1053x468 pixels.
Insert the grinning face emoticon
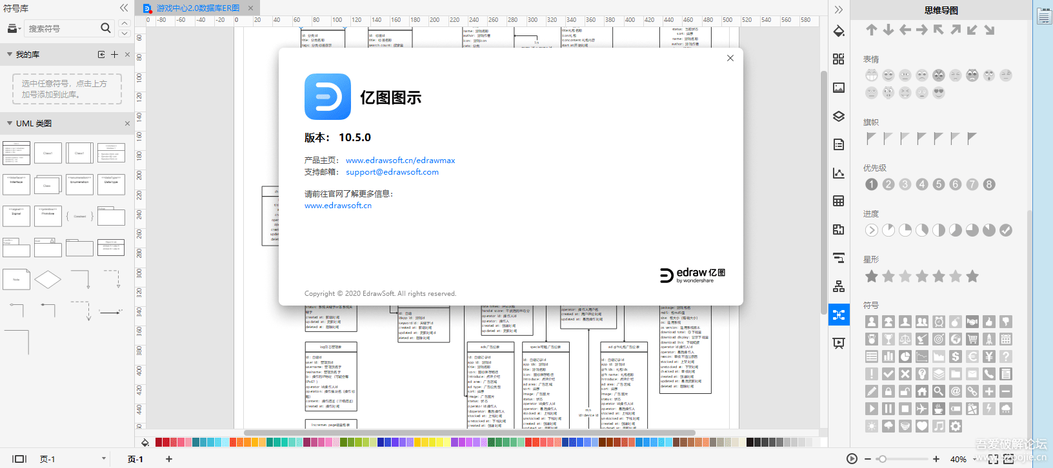pos(872,75)
